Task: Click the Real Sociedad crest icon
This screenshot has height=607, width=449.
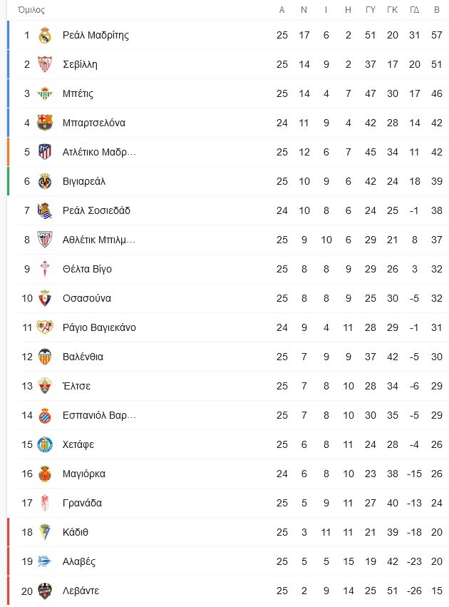Action: (45, 210)
